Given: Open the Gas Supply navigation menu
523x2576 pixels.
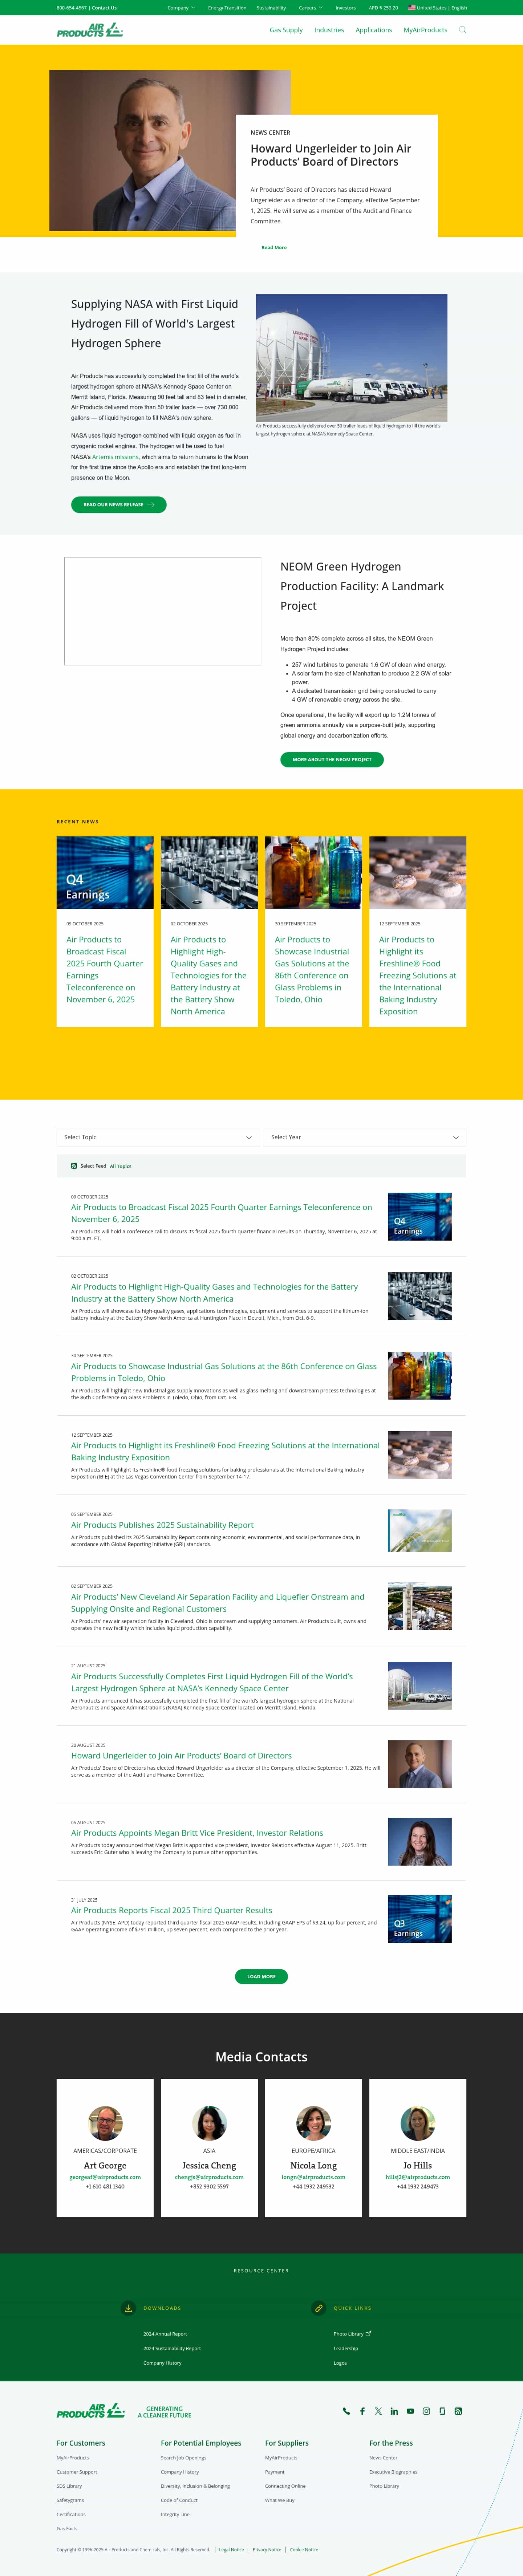Looking at the screenshot, I should click(x=286, y=30).
